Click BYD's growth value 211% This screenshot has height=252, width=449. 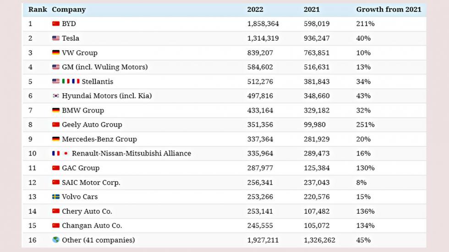click(x=365, y=24)
